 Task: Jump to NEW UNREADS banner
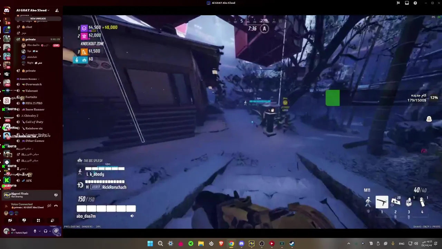pyautogui.click(x=38, y=18)
